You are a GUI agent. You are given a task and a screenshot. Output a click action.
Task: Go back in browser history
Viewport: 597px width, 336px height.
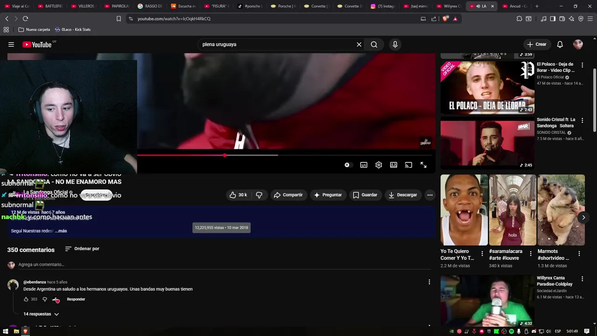pos(7,19)
